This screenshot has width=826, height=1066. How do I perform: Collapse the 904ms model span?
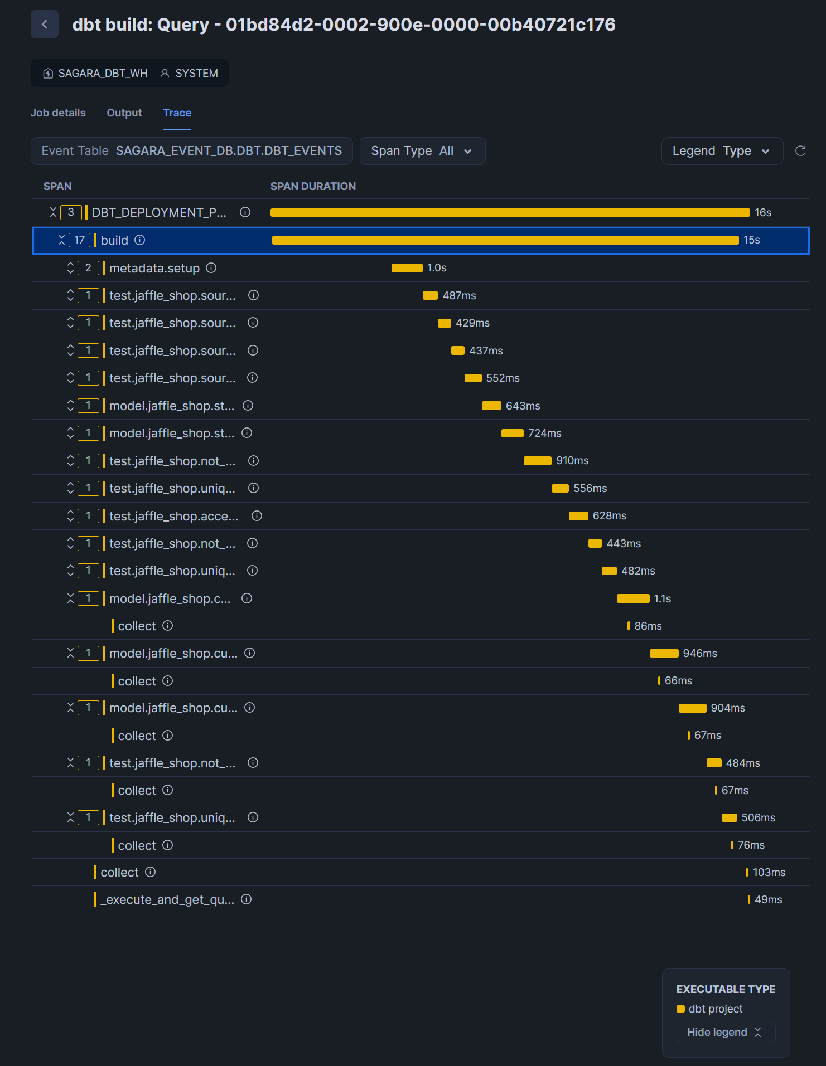(70, 708)
